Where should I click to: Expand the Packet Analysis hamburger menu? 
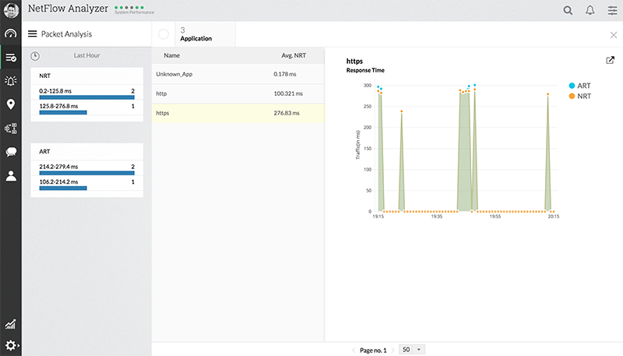click(32, 34)
